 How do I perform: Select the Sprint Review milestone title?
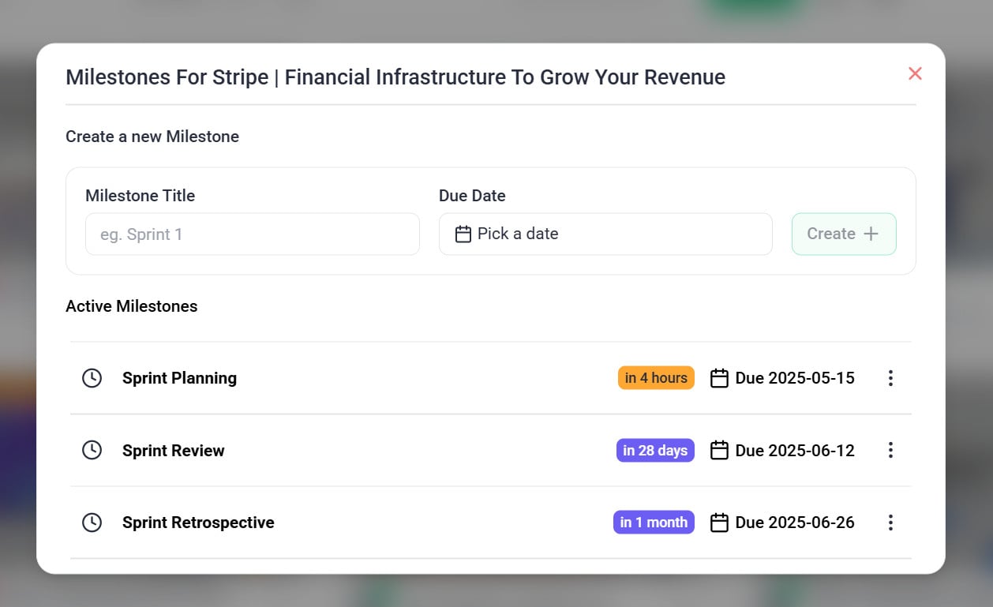pyautogui.click(x=174, y=451)
